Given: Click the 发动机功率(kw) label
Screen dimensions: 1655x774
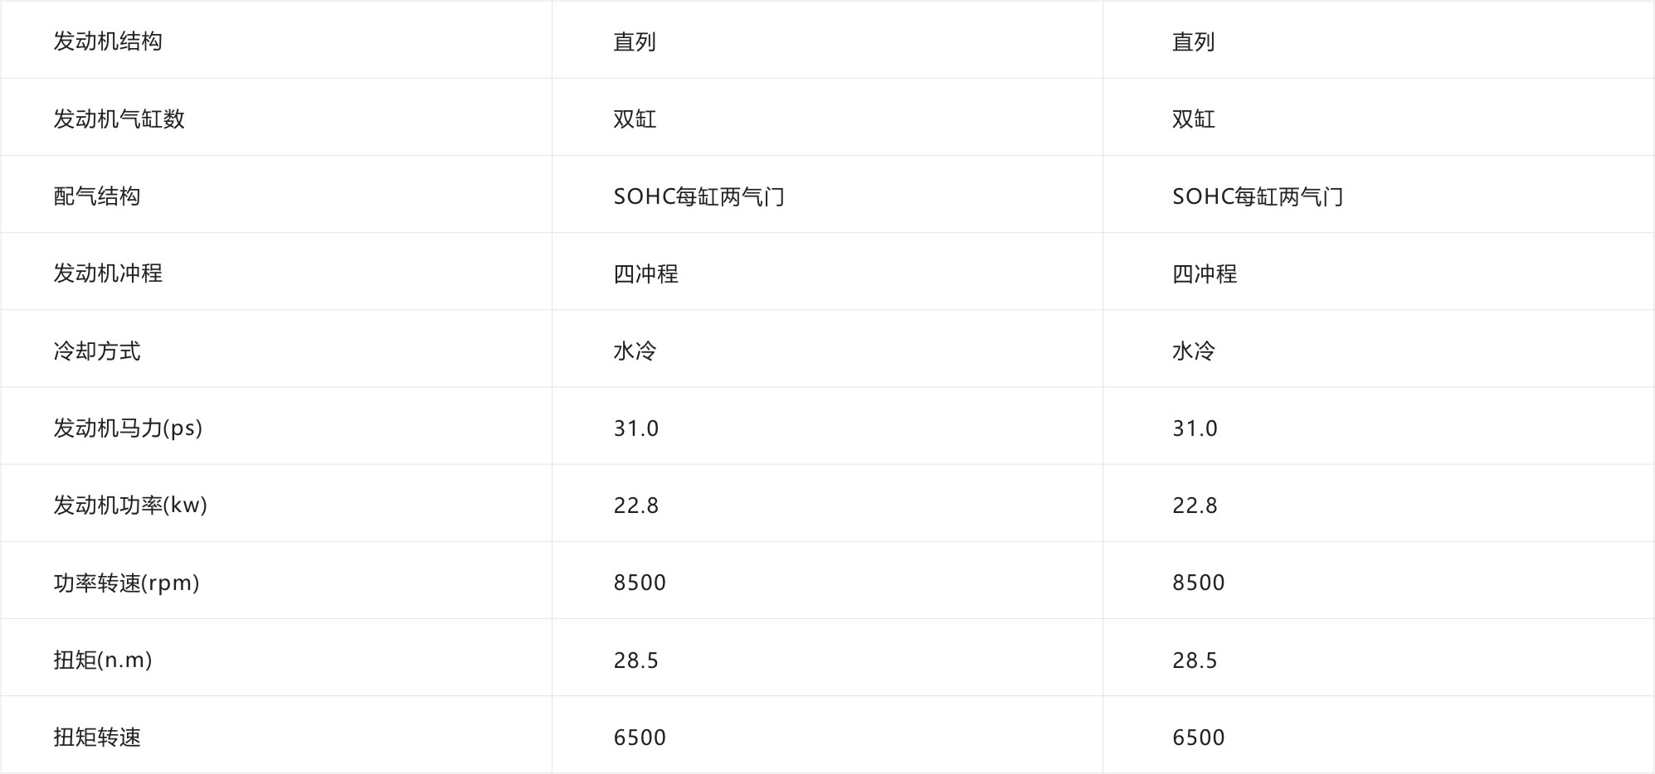Looking at the screenshot, I should 130,505.
